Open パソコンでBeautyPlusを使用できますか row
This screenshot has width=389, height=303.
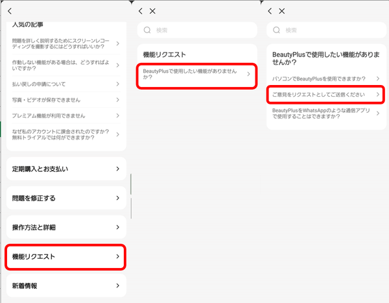click(x=326, y=79)
